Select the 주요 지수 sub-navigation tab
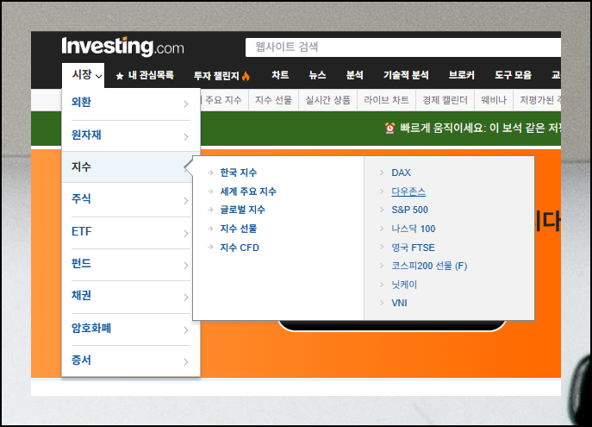Viewport: 592px width, 427px height. (223, 100)
